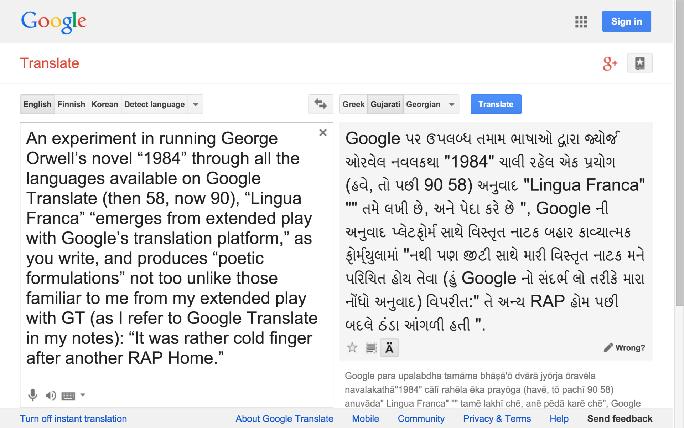Listen to source text speaker icon
The image size is (684, 428).
click(x=51, y=395)
